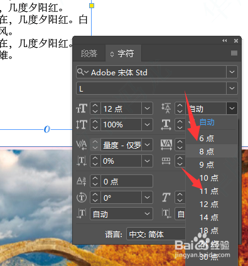Choose 12 点 in the leading list
This screenshot has height=266, width=248.
coord(212,204)
